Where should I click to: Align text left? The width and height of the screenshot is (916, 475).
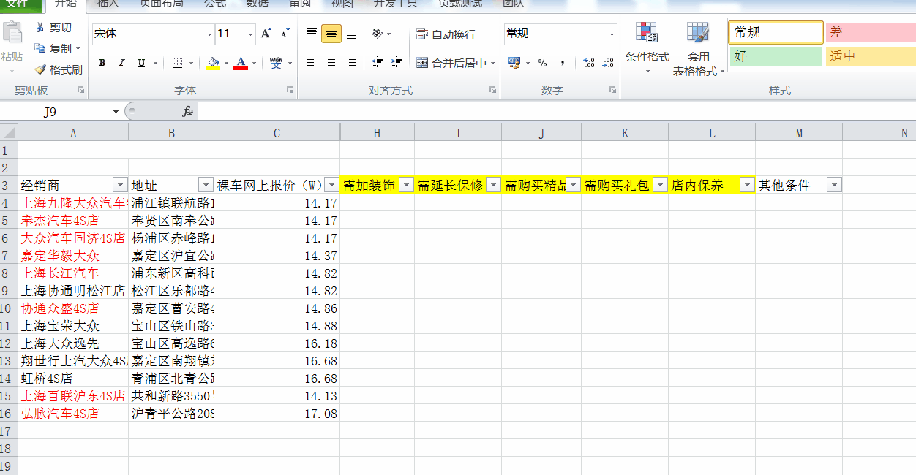pos(312,63)
